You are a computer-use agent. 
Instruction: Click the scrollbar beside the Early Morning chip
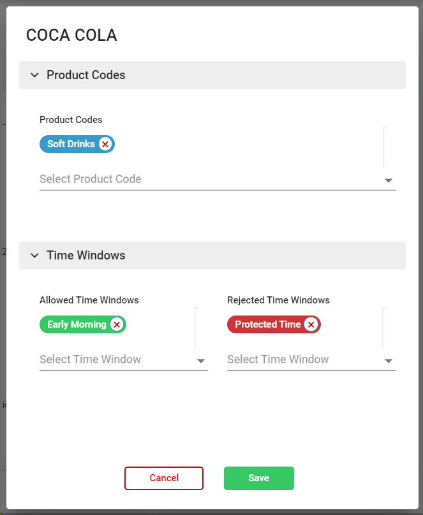(x=197, y=328)
